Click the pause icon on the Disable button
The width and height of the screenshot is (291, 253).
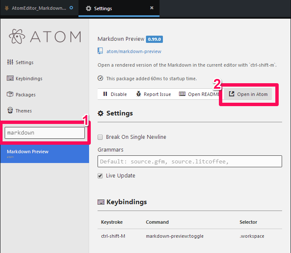point(105,94)
